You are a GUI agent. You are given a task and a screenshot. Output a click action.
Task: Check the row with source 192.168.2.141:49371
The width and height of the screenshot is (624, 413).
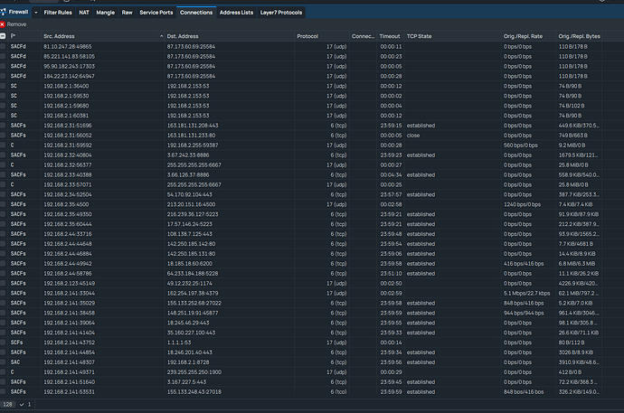3,372
